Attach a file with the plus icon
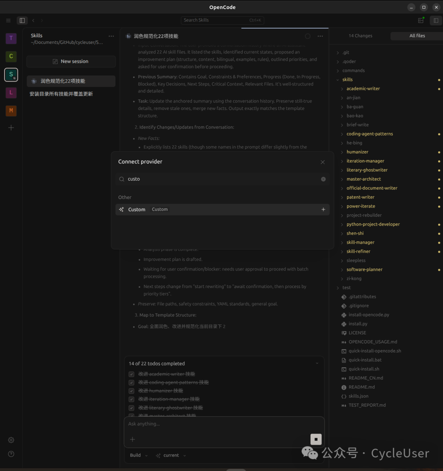This screenshot has height=471, width=443. (132, 439)
